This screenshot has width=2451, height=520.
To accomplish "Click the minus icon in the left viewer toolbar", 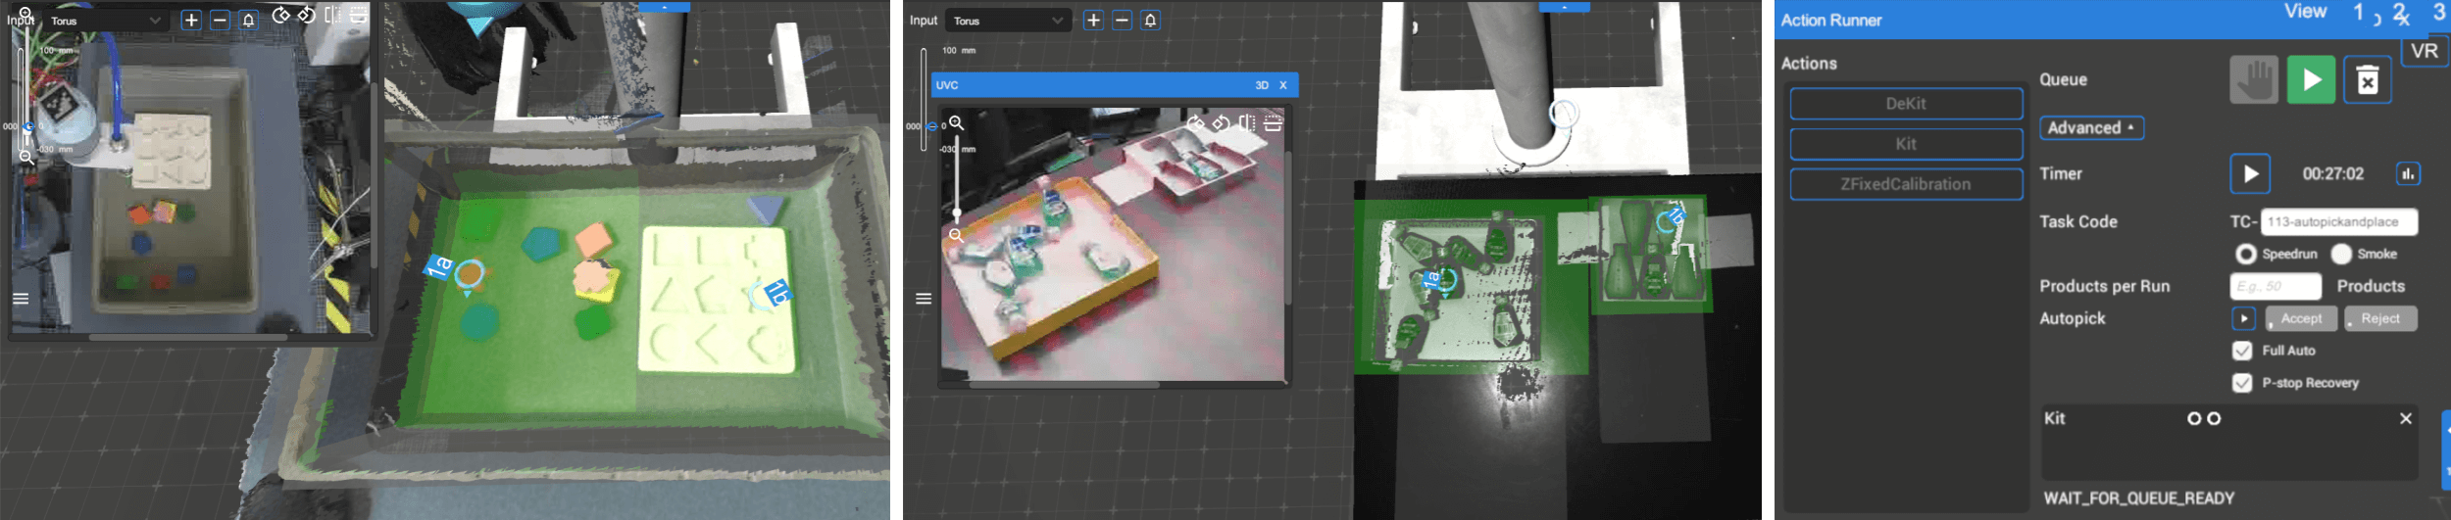I will click(221, 21).
